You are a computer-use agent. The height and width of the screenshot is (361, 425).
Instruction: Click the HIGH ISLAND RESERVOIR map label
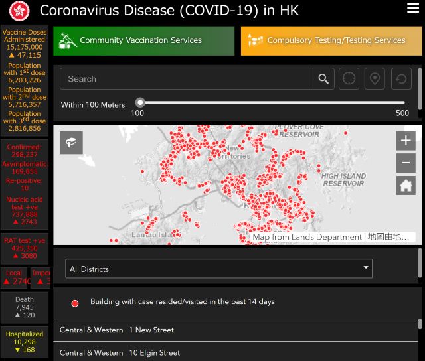coord(343,180)
